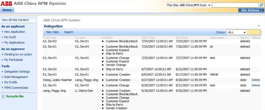This screenshot has width=265, height=110.
Task: Click the Vendor Creation workflow entry
Action: pos(116,108)
